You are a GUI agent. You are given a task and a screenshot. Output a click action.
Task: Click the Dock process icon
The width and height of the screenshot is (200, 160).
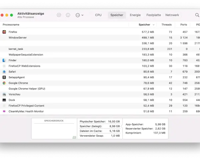4,100
